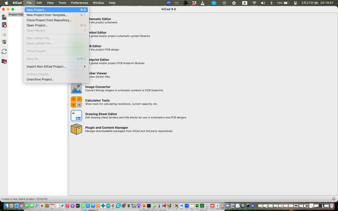338x211 pixels.
Task: Close the open File menu title
Action: (29, 3)
